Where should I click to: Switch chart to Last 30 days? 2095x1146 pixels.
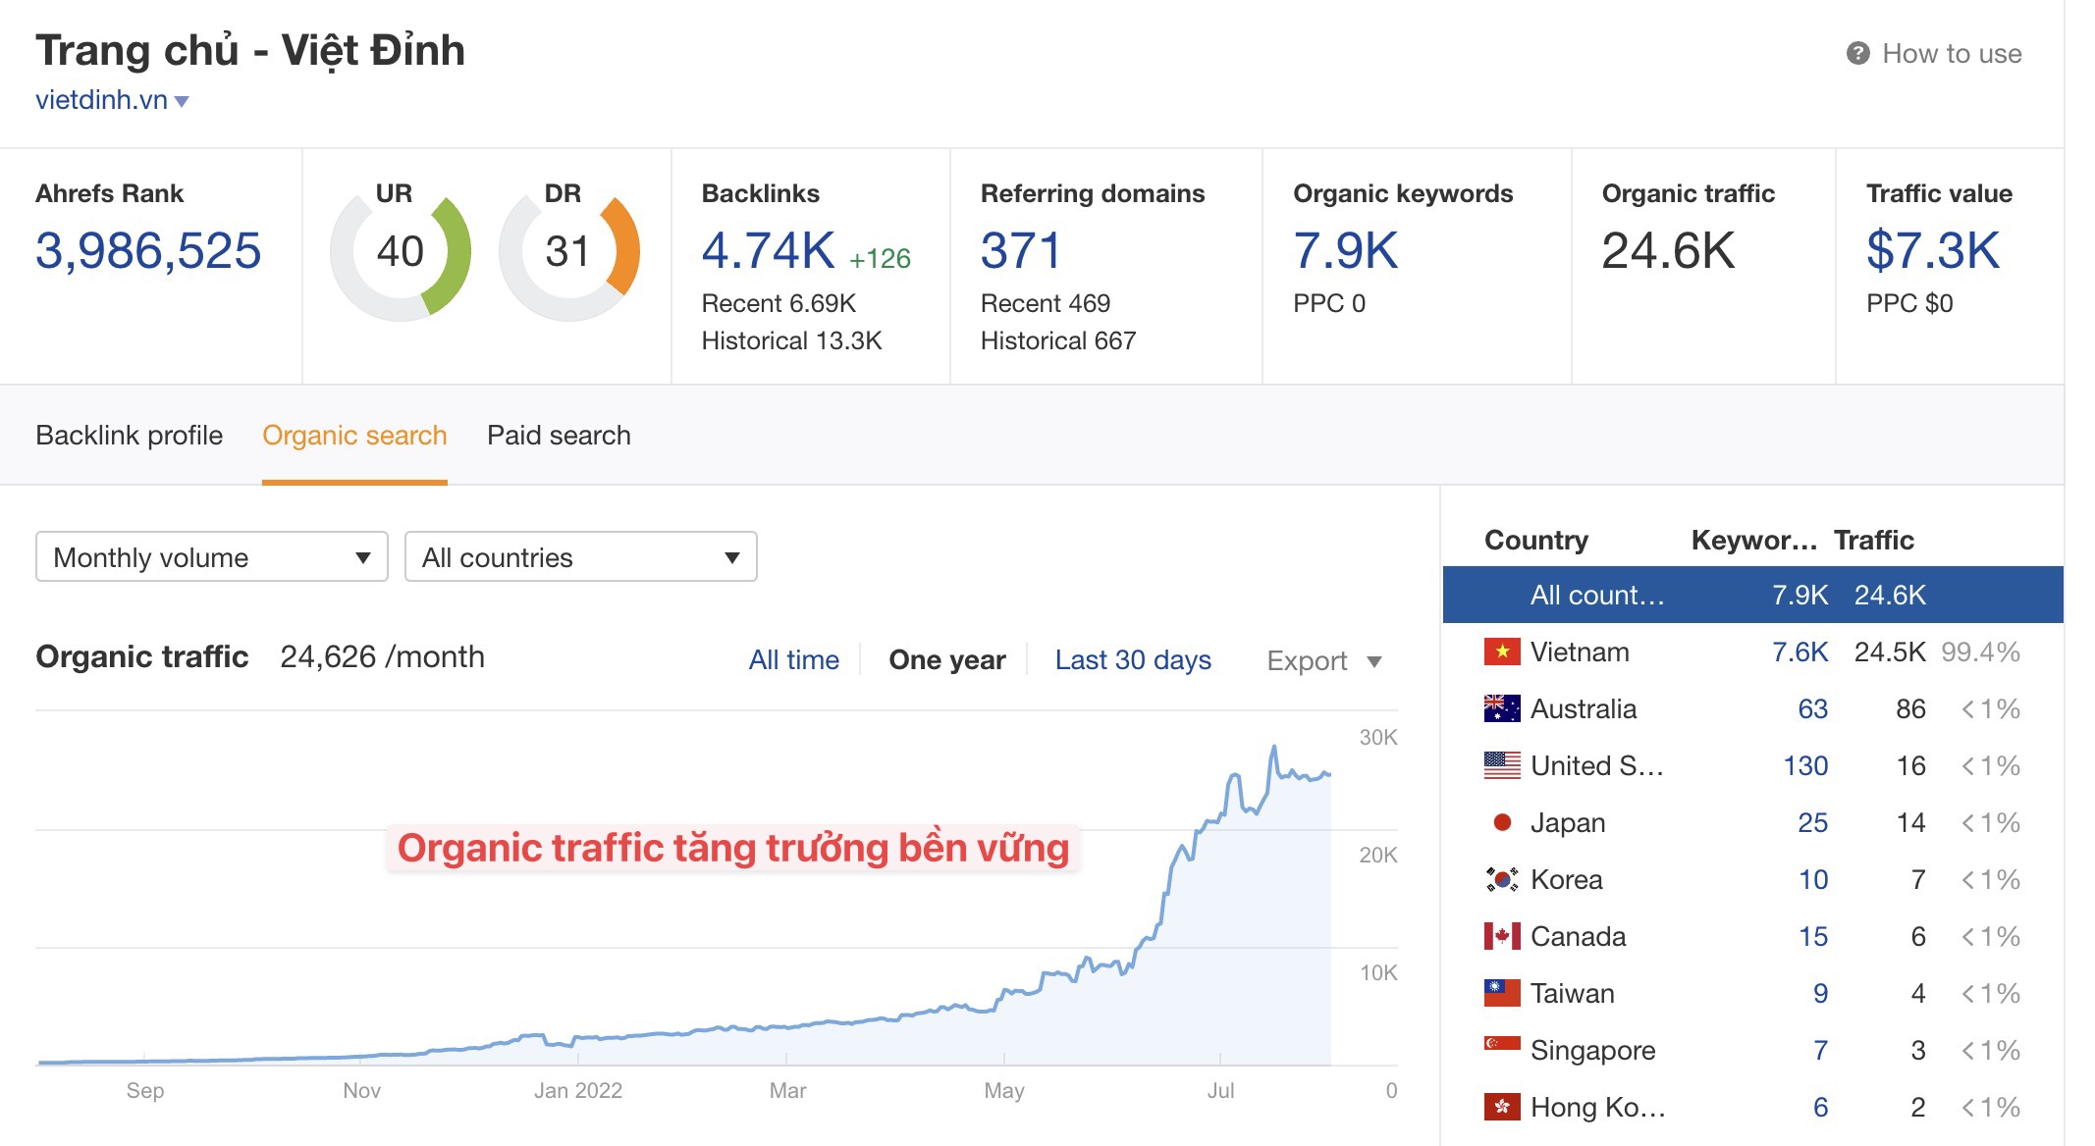(x=1133, y=659)
